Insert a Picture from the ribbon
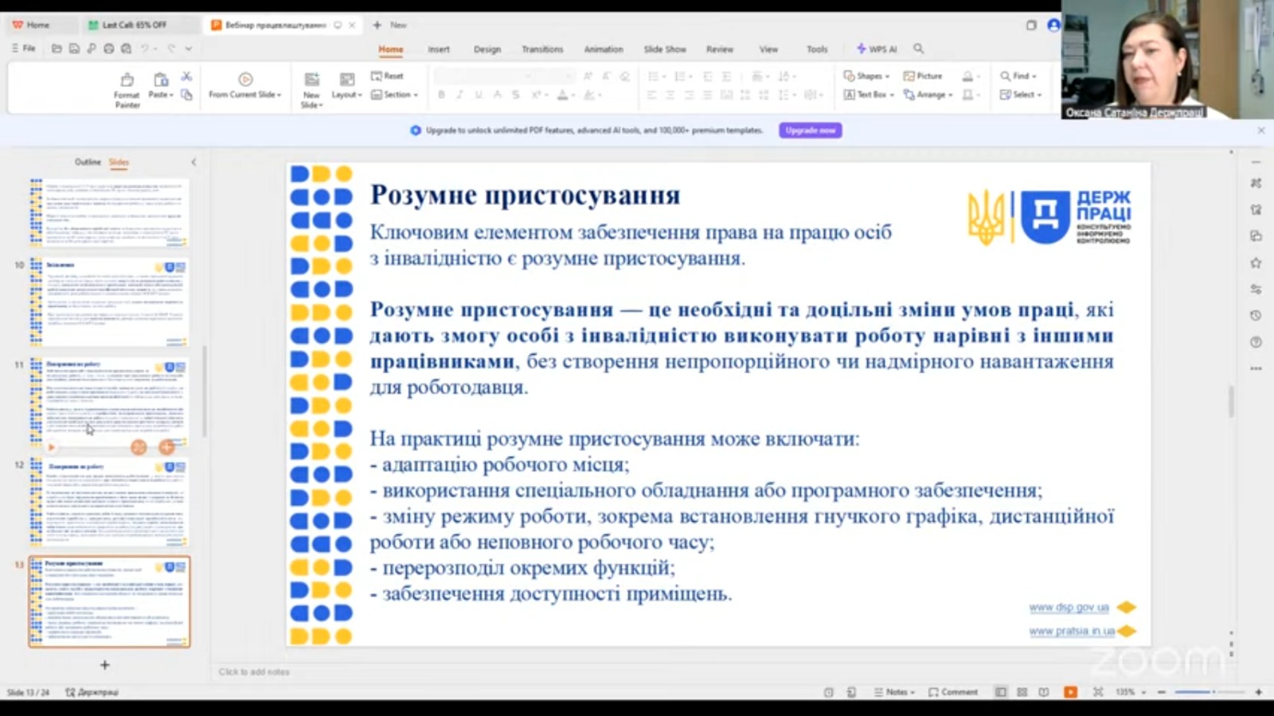Screen dimensions: 1274x716 (x=923, y=76)
